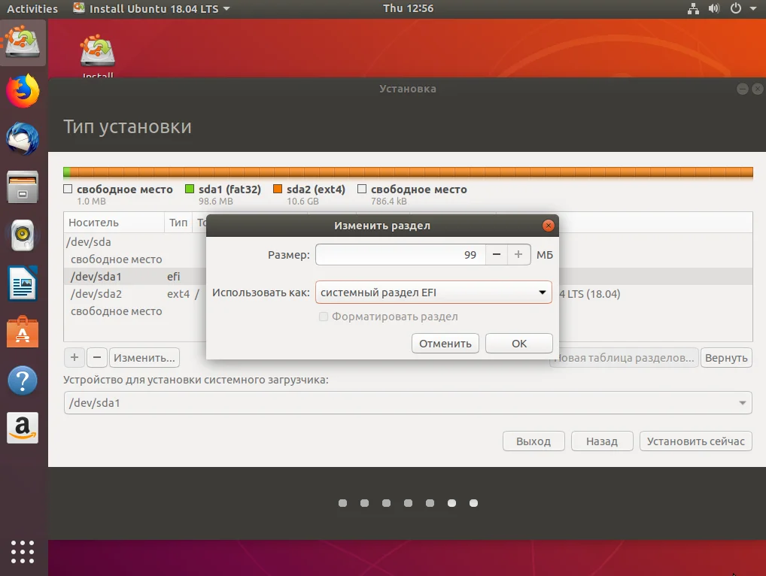Open Ubuntu Software from the dock
The image size is (766, 576).
click(23, 332)
